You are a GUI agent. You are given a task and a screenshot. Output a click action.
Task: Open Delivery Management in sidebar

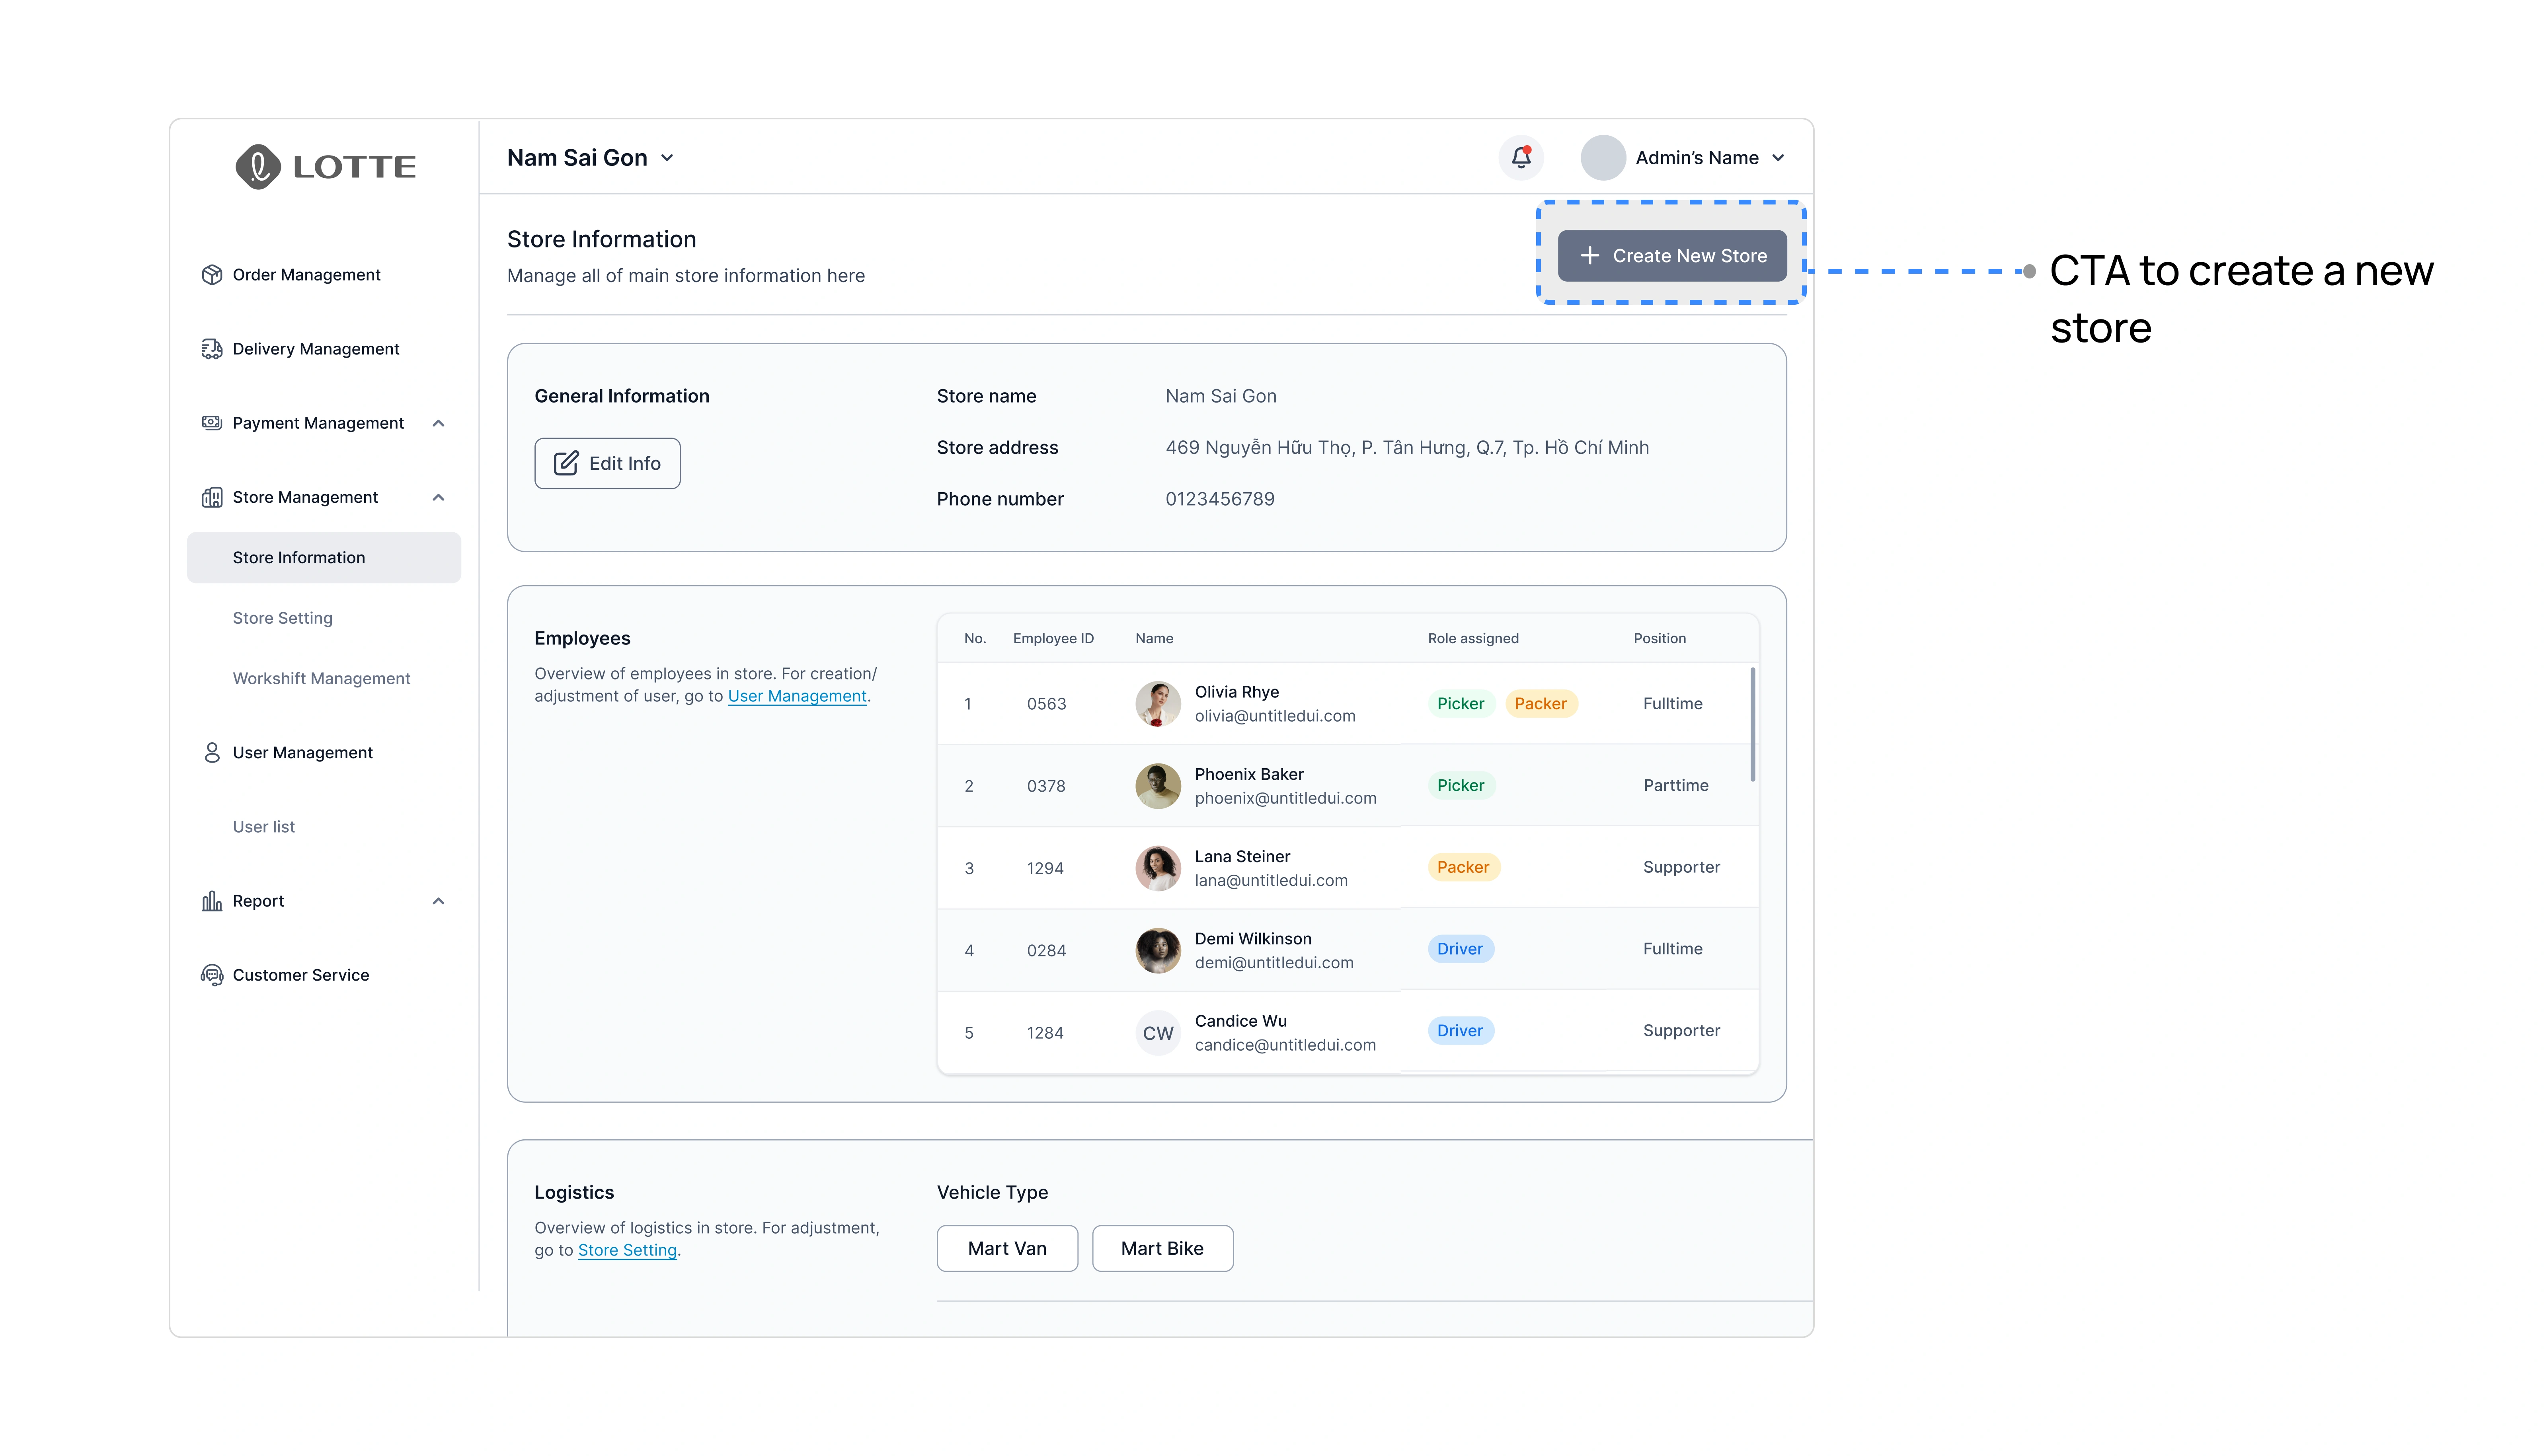[x=315, y=349]
